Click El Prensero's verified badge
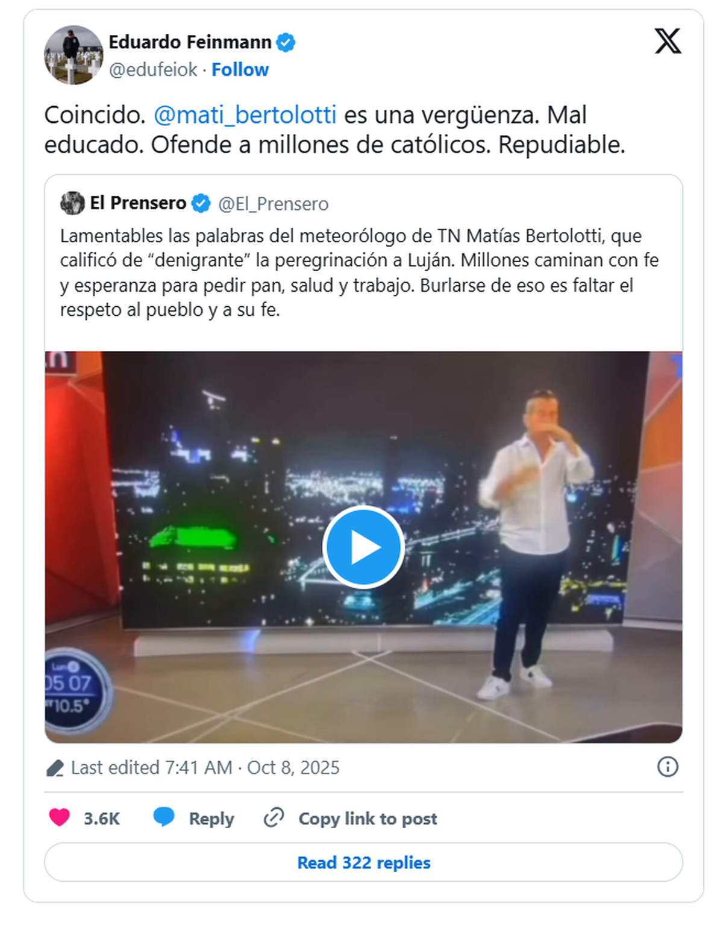This screenshot has height=927, width=723. coord(201,204)
